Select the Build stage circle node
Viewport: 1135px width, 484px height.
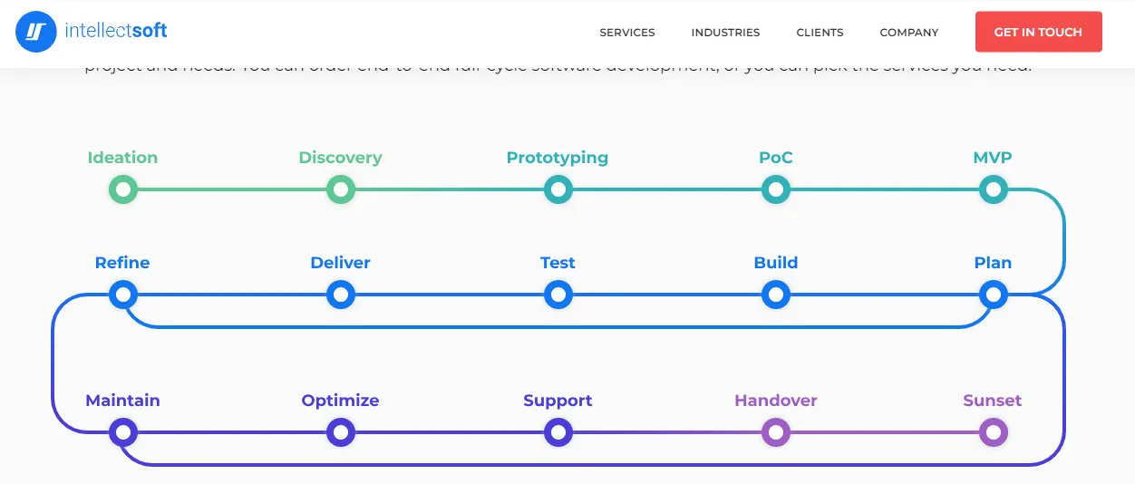pos(776,295)
